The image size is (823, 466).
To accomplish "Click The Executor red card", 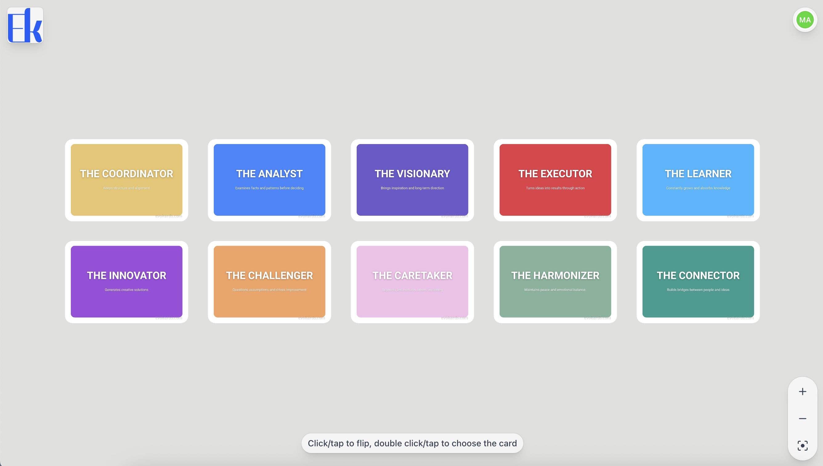I will [x=555, y=179].
